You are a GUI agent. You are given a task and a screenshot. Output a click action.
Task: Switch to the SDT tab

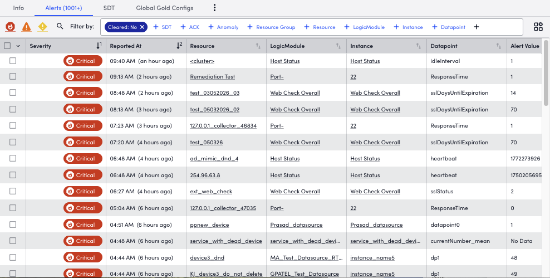coord(109,8)
